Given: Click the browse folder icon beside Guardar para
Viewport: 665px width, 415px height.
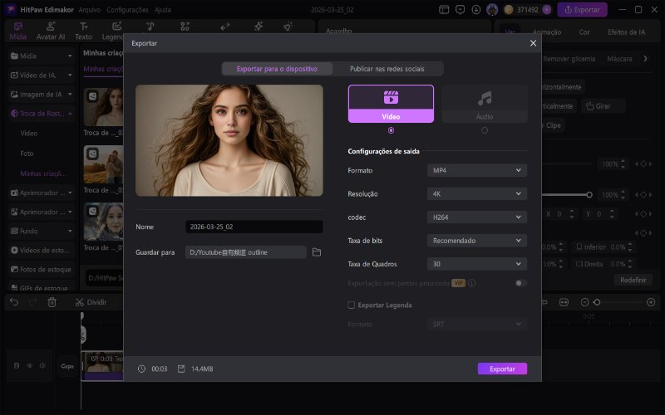Looking at the screenshot, I should (x=317, y=251).
